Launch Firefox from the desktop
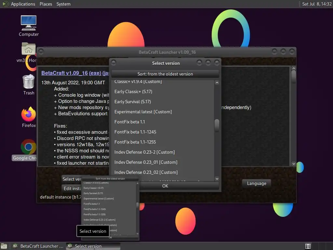Viewport: 333px width, 250px height. tap(29, 117)
